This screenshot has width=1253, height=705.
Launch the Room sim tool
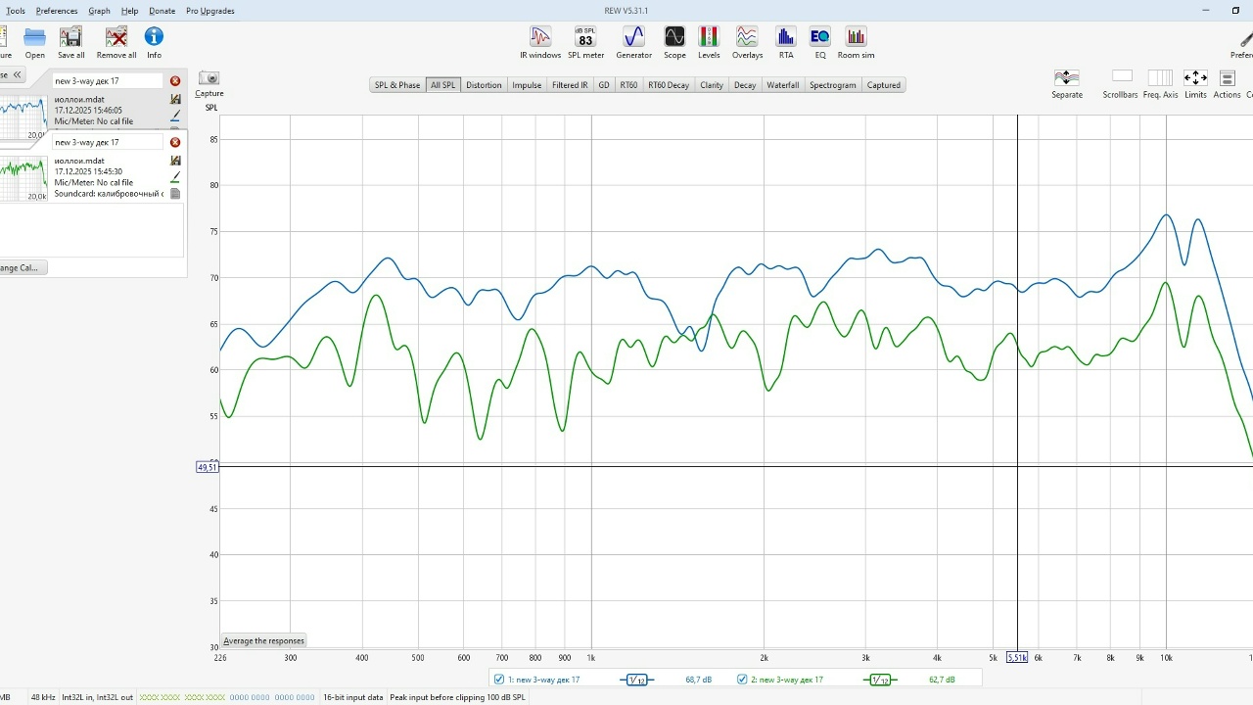tap(856, 42)
